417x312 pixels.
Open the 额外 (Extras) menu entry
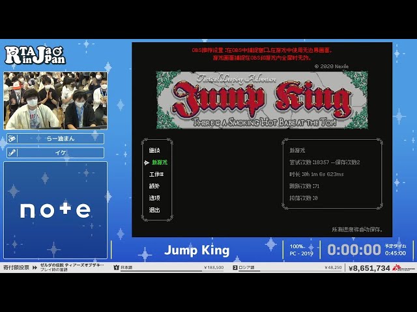pos(154,187)
